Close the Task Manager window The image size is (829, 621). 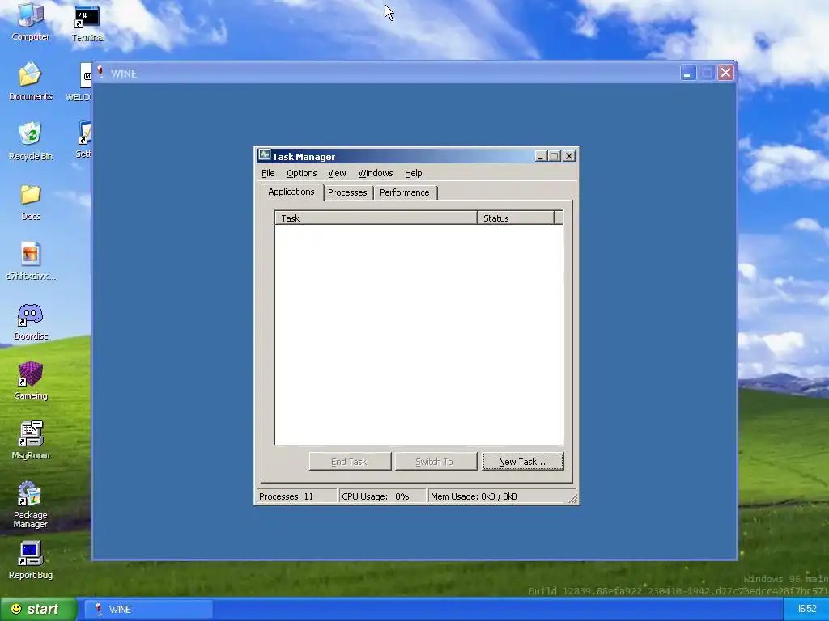[x=569, y=156]
